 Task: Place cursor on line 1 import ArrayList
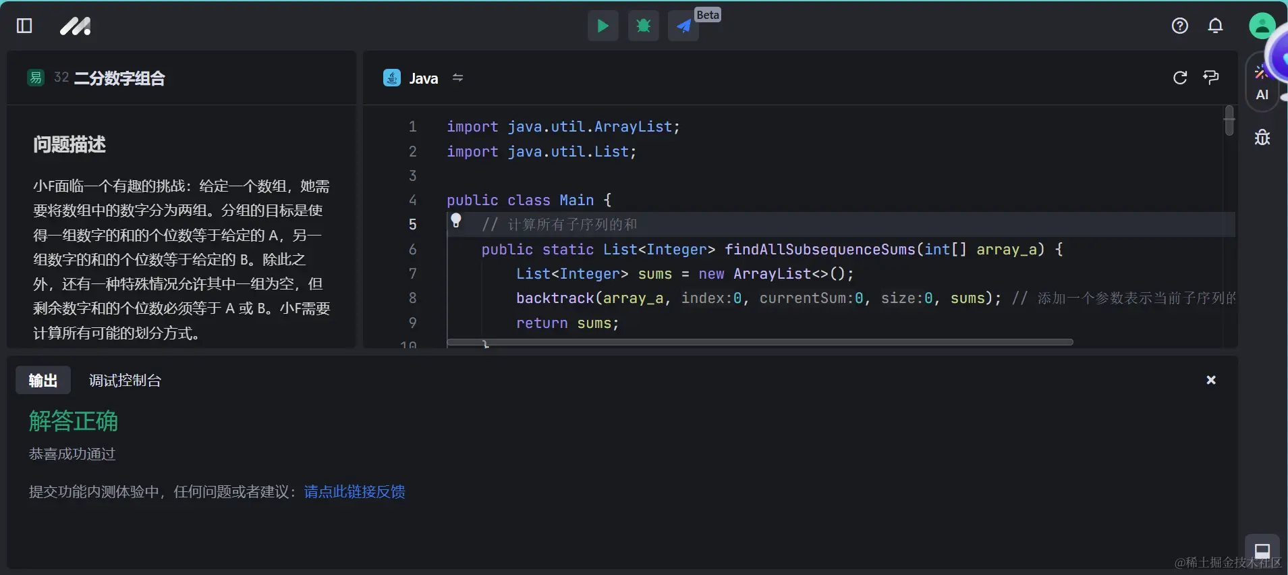coord(563,127)
